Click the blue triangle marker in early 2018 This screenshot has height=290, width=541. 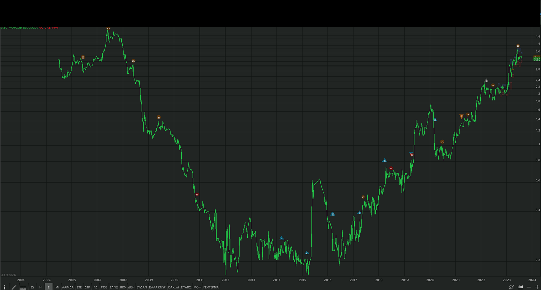click(x=385, y=160)
